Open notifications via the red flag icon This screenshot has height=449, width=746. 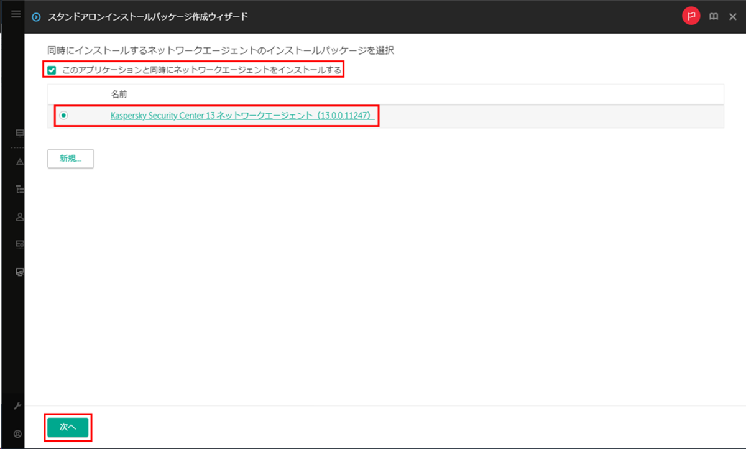point(691,16)
